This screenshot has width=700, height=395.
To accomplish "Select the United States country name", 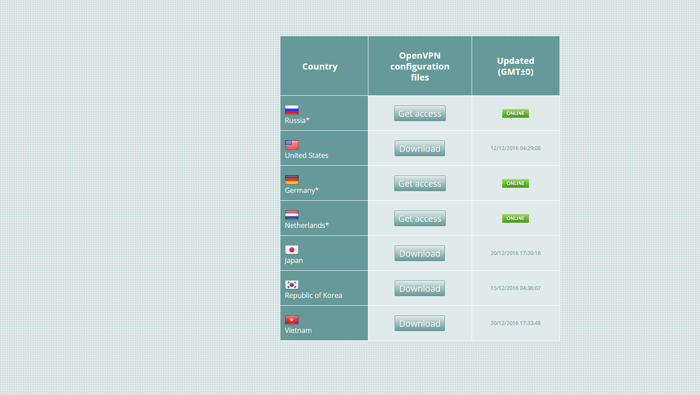I will coord(306,155).
